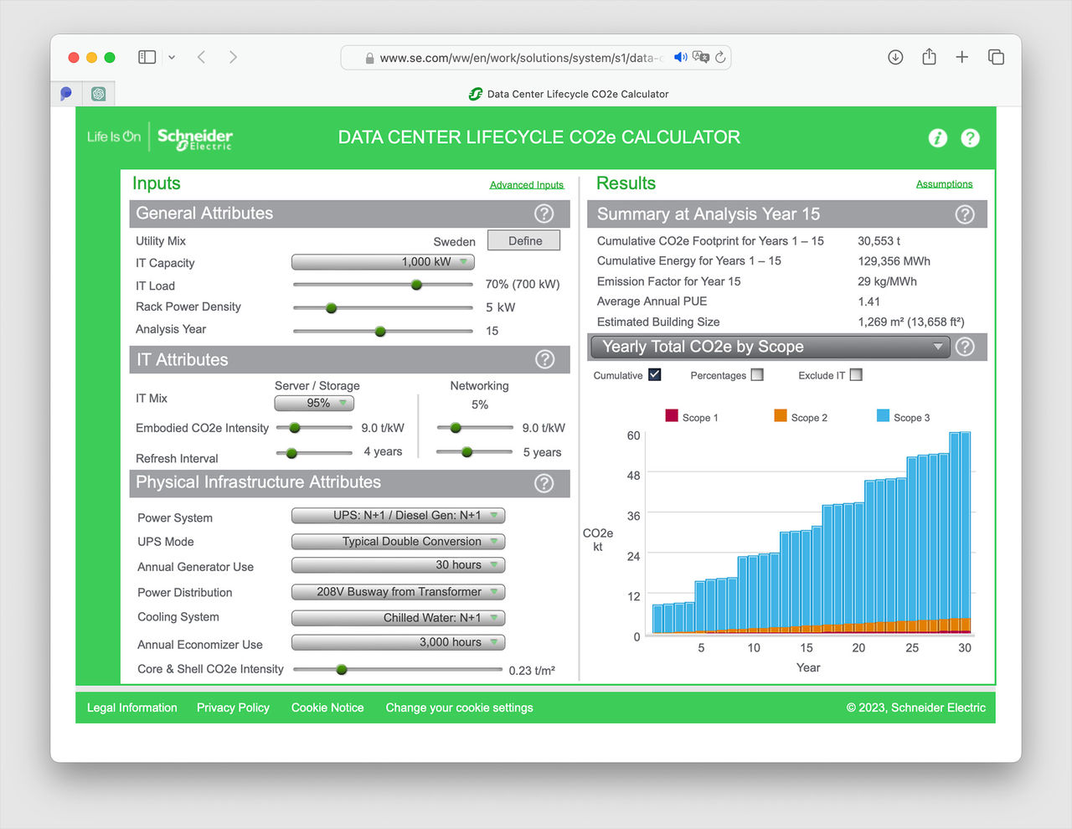
Task: Uncheck the Cumulative checkbox
Action: tap(655, 375)
